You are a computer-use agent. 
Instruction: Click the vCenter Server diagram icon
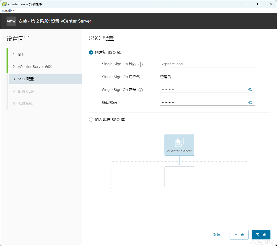pos(179,145)
